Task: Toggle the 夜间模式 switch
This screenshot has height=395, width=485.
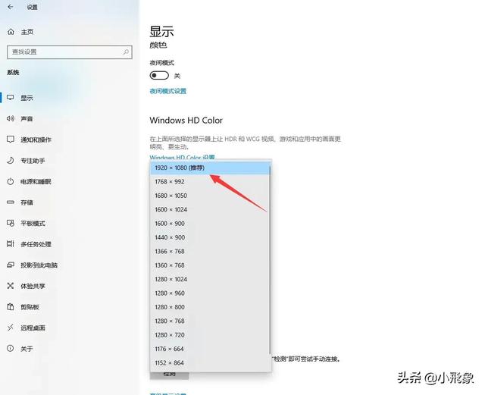Action: [x=159, y=75]
